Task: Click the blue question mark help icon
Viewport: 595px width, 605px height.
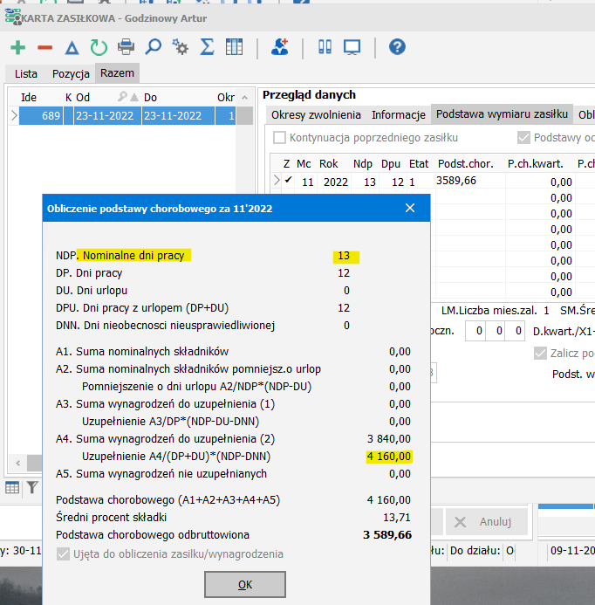Action: pyautogui.click(x=397, y=47)
